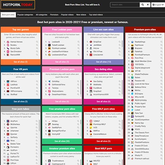Image resolution: width=165 pixels, height=165 pixels.
Task: Select the Top rated videos tab
Action: (96, 15)
